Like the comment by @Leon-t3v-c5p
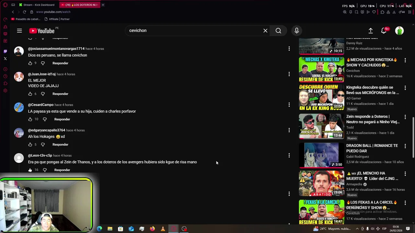 pyautogui.click(x=30, y=170)
